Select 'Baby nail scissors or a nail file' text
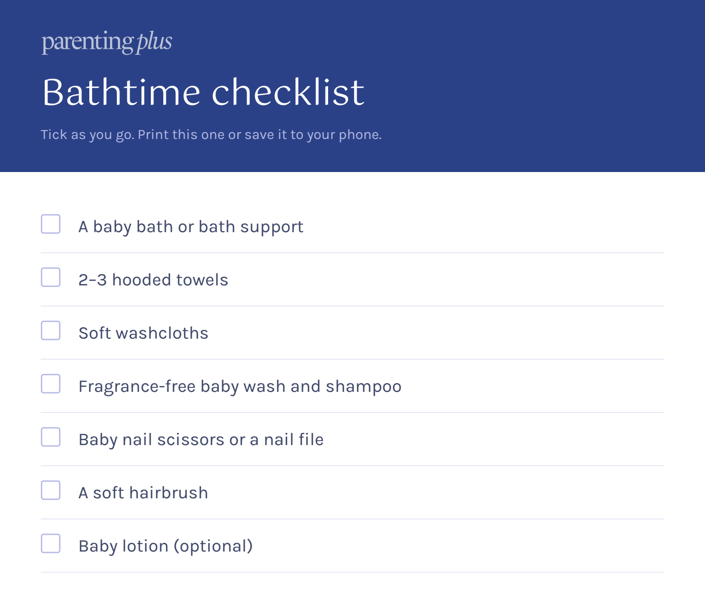The width and height of the screenshot is (705, 589). click(201, 440)
